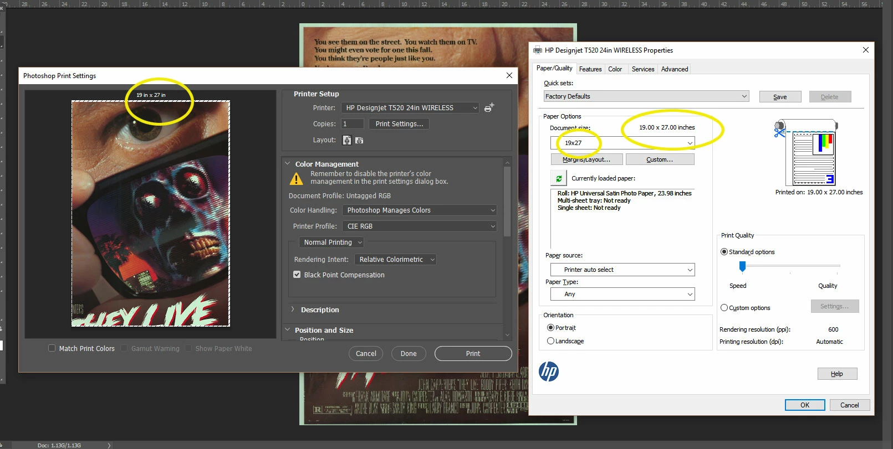Screen dimensions: 893x449
Task: Switch to Advanced tab
Action: point(675,69)
